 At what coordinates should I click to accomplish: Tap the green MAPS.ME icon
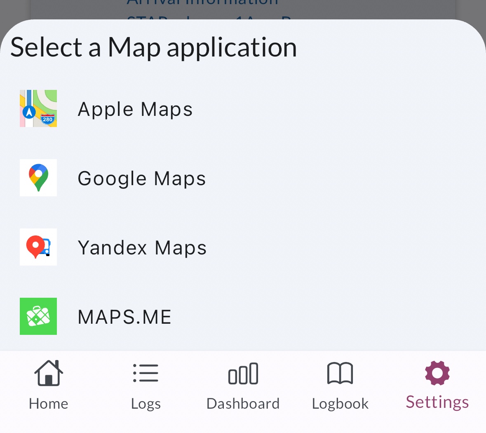(x=38, y=316)
